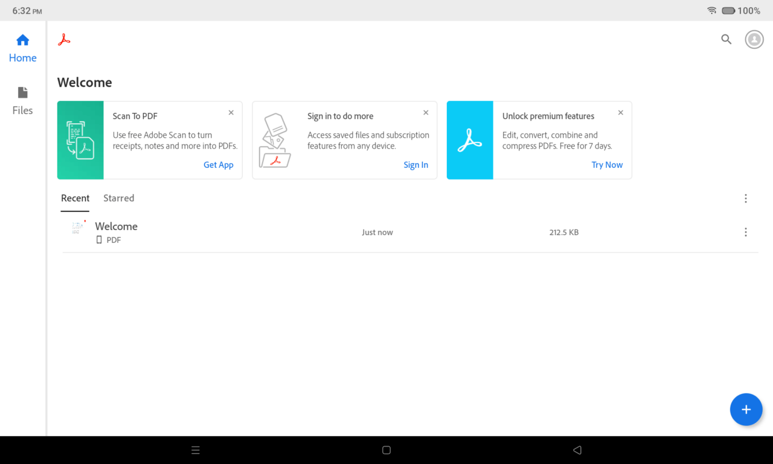Click the Try Now link
This screenshot has height=464, width=773.
(x=606, y=164)
